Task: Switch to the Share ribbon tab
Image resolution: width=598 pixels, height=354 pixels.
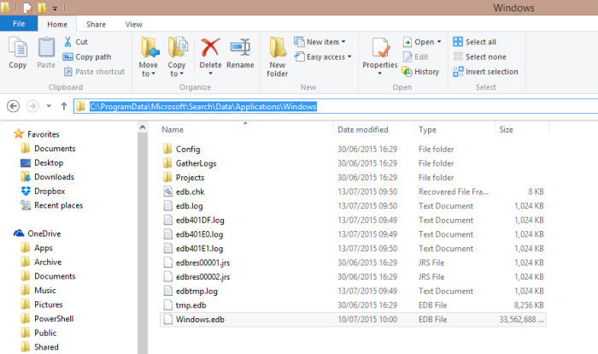Action: coord(96,25)
